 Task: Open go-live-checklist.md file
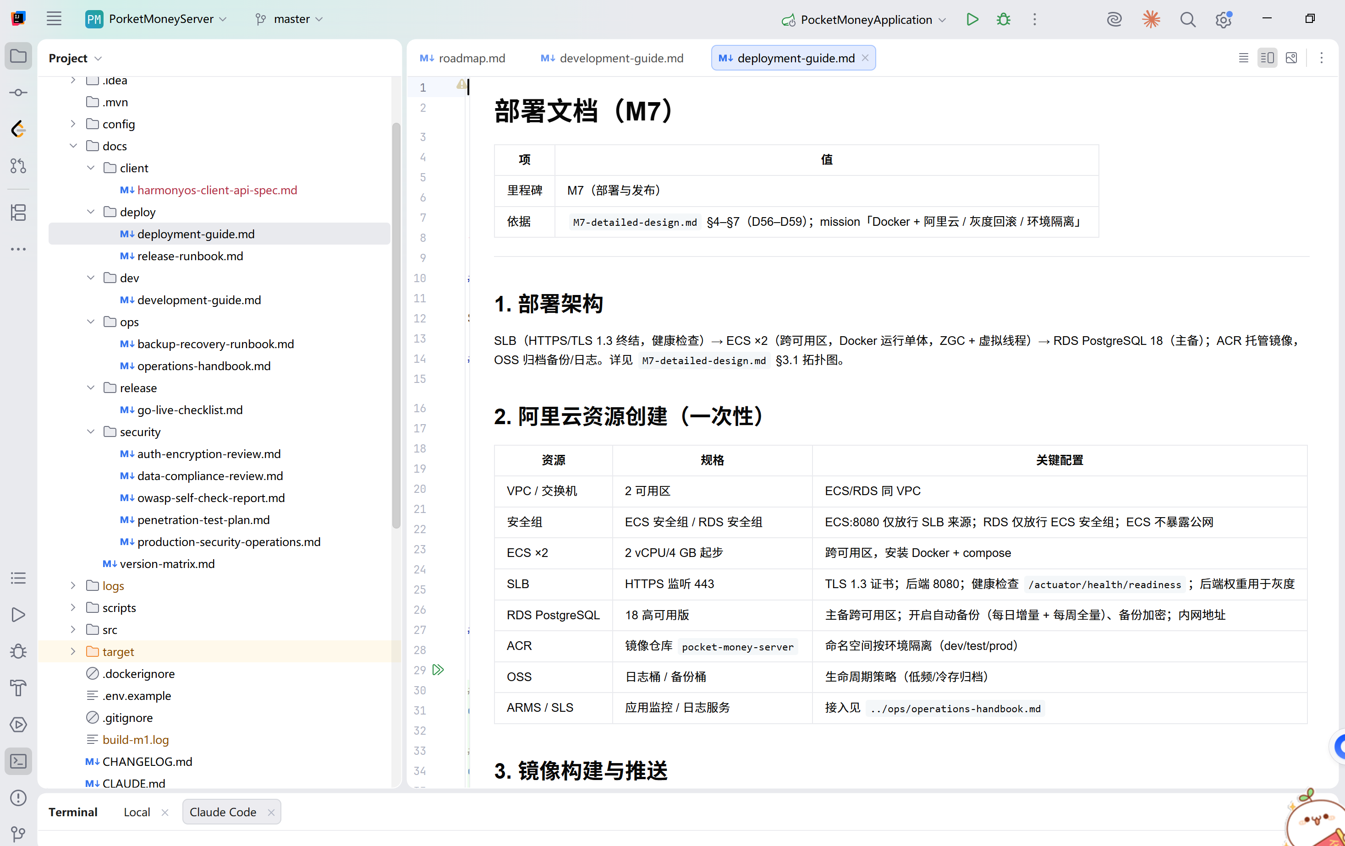click(x=190, y=410)
